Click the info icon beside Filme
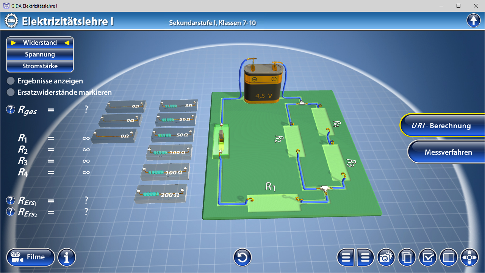Image resolution: width=485 pixels, height=273 pixels. [x=67, y=258]
